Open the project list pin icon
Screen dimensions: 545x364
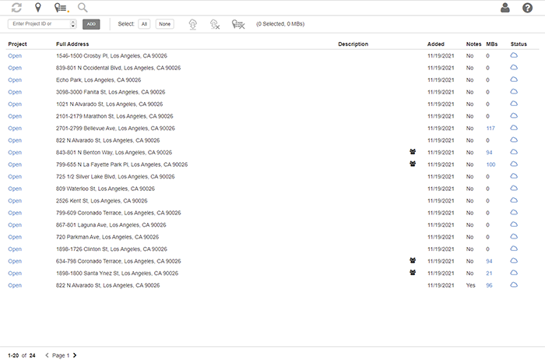pyautogui.click(x=61, y=8)
